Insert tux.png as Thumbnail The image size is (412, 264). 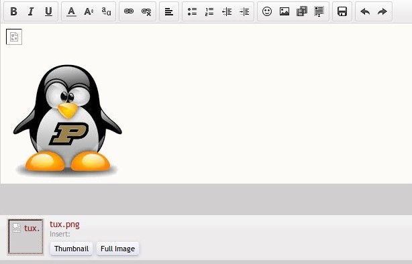71,249
